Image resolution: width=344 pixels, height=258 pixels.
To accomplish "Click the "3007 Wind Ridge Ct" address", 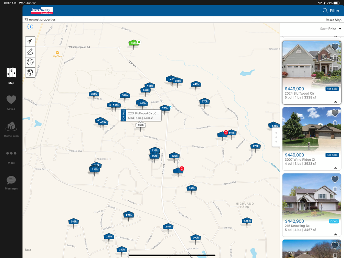I will (300, 160).
